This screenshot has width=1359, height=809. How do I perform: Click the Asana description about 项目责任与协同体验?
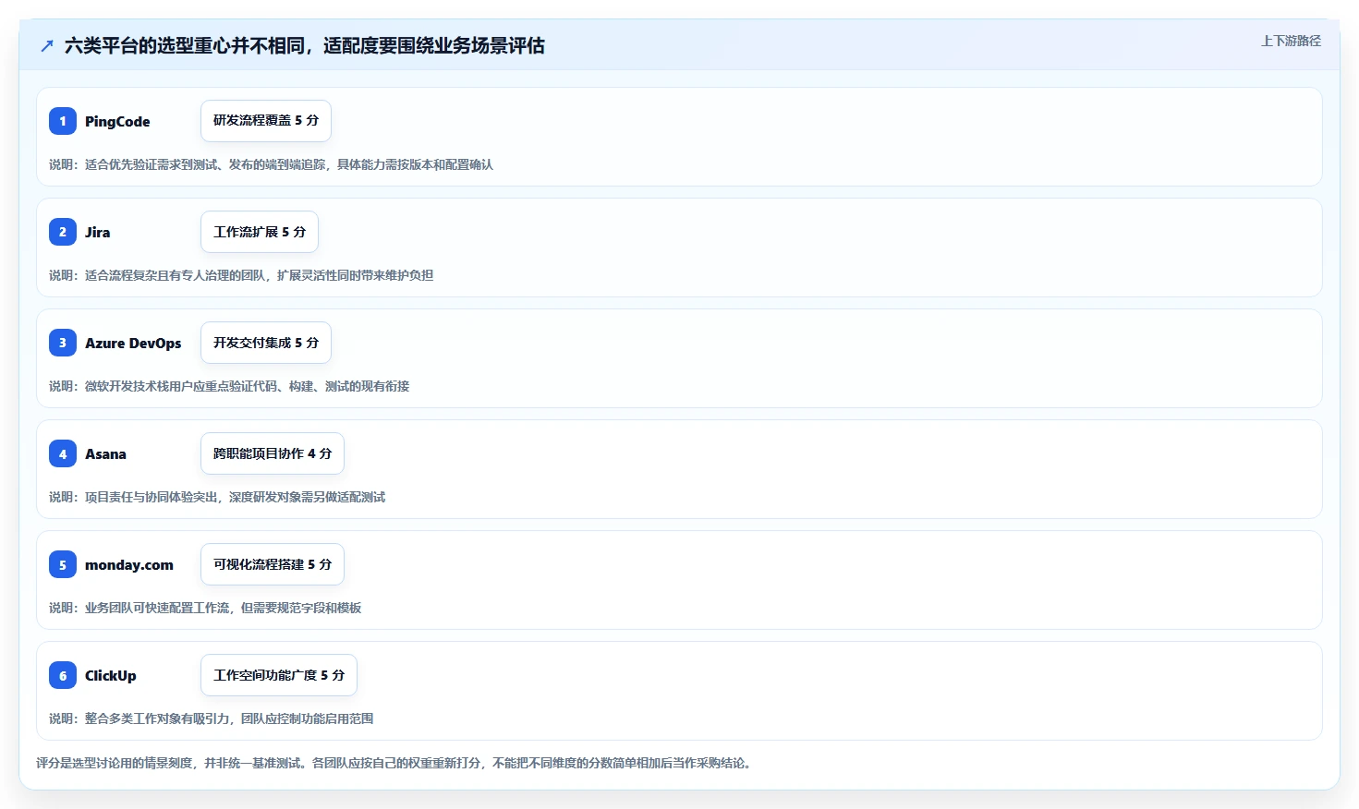pos(217,497)
